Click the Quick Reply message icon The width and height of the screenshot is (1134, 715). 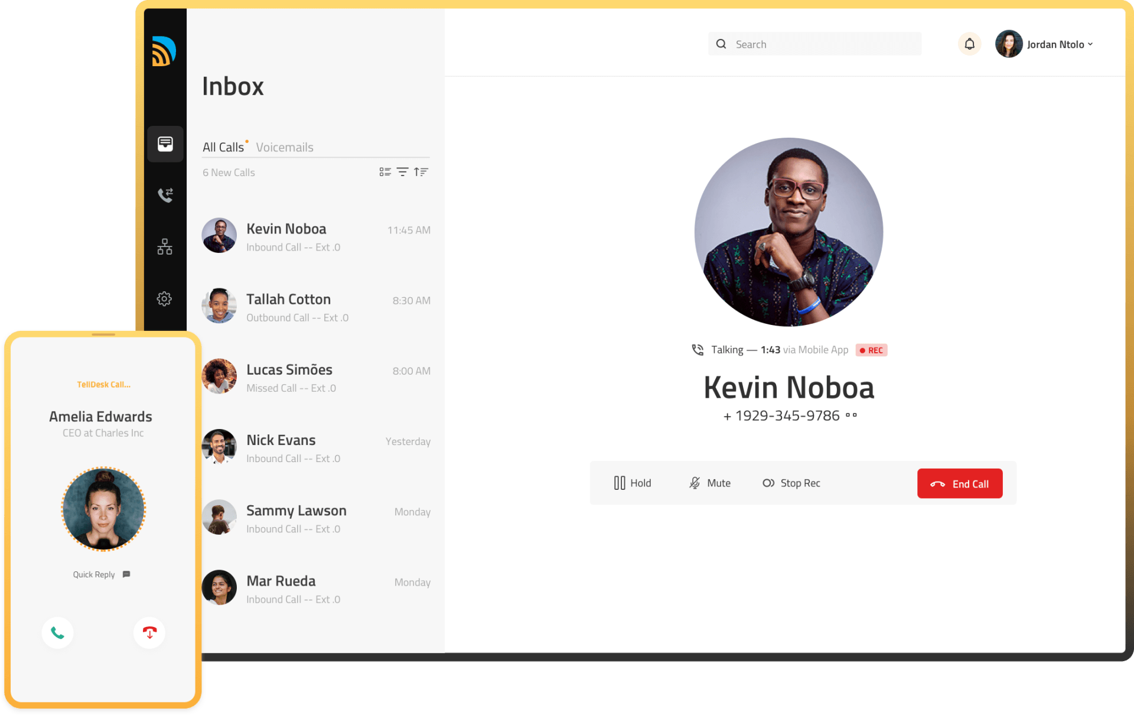(126, 574)
